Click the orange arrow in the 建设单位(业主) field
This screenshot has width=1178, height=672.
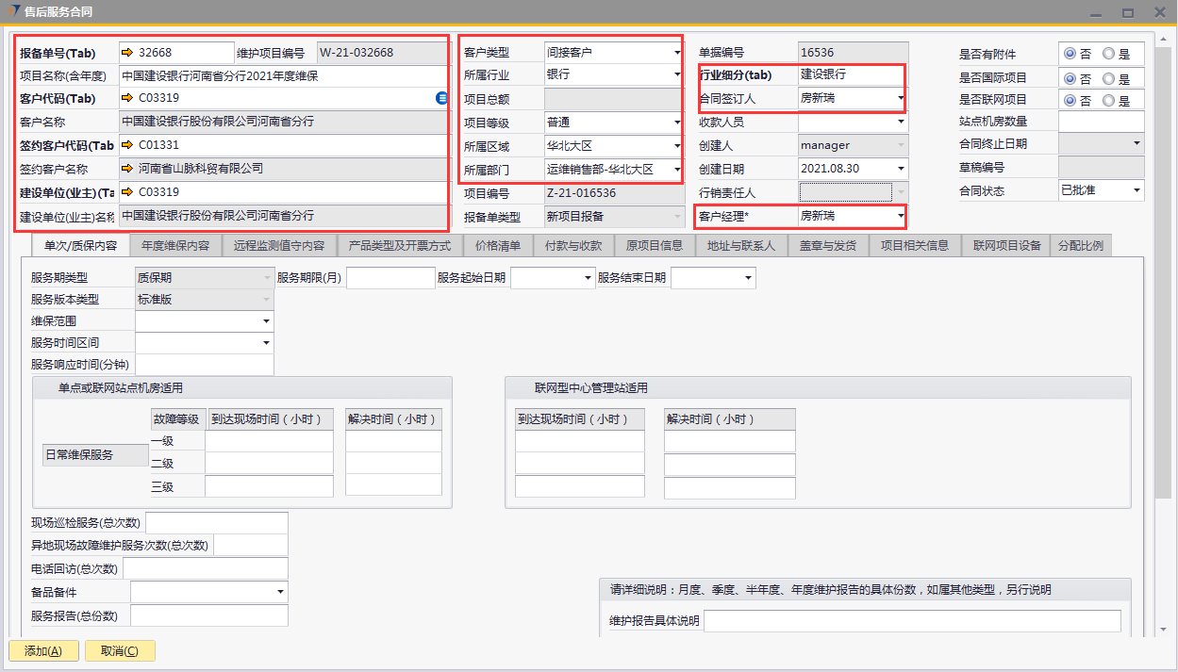pos(128,192)
